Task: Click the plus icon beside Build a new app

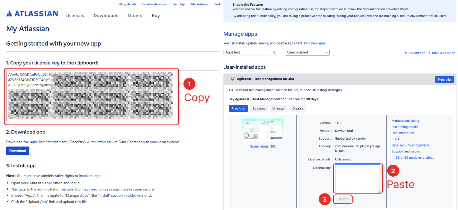Action: tap(429, 53)
